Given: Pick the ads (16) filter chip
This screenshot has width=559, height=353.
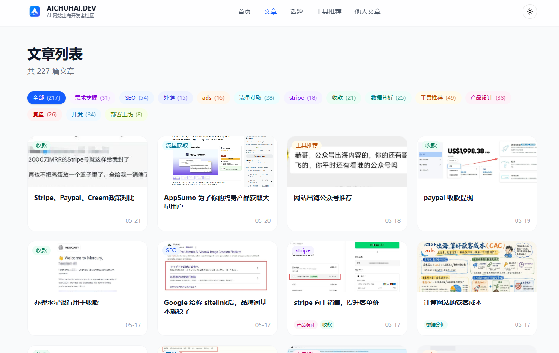Looking at the screenshot, I should pos(213,97).
